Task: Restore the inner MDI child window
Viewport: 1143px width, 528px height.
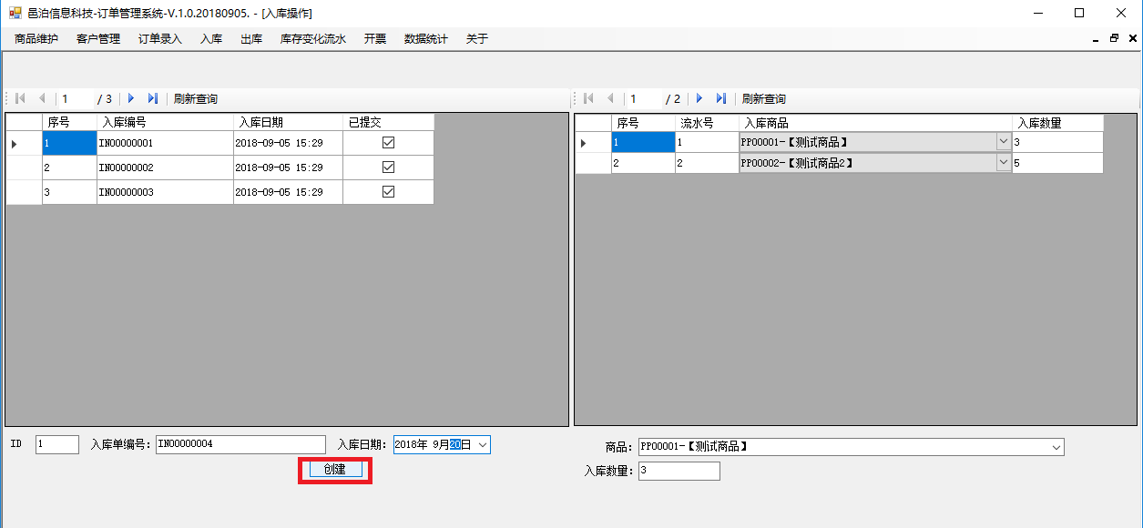Action: click(x=1114, y=39)
